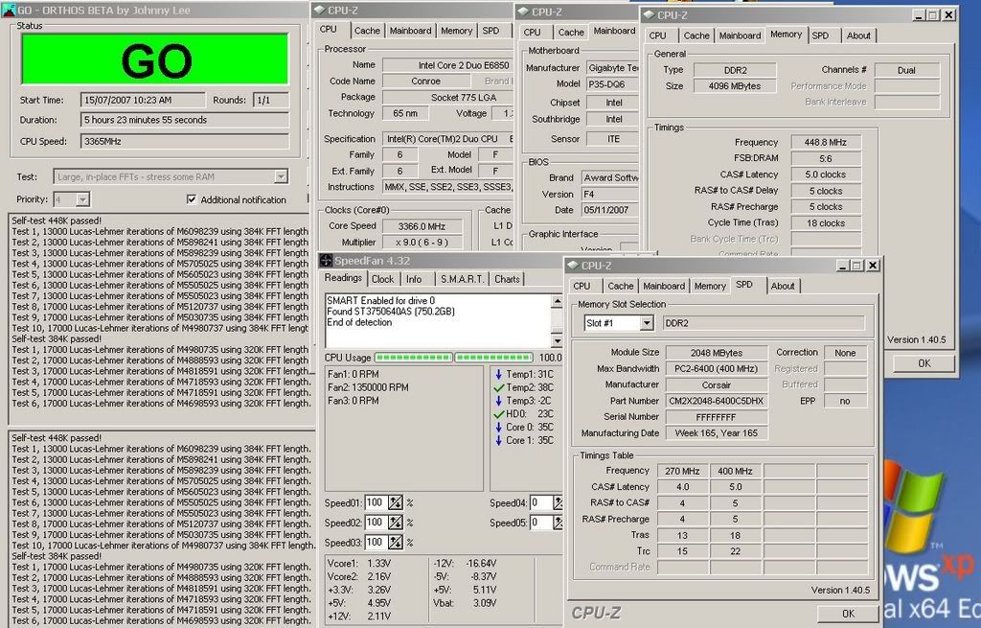Open CPU tab in CPU-Z SPD window
Image resolution: width=981 pixels, height=628 pixels.
(582, 286)
